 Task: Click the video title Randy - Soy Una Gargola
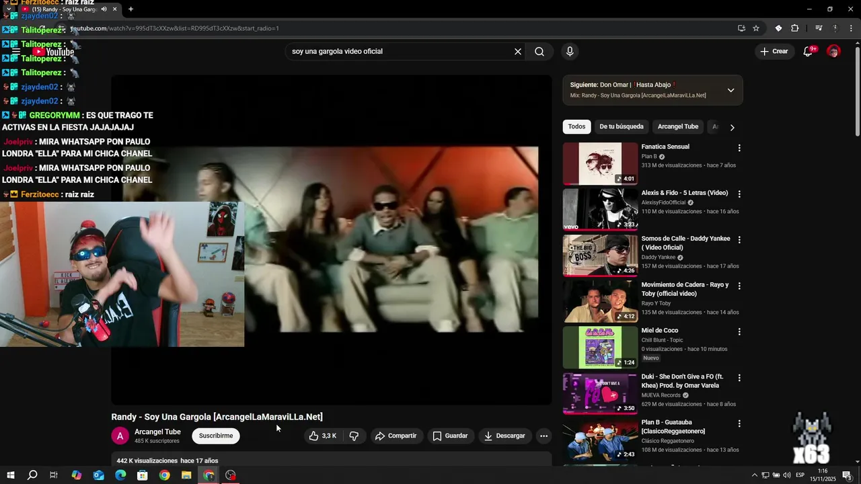coord(217,417)
